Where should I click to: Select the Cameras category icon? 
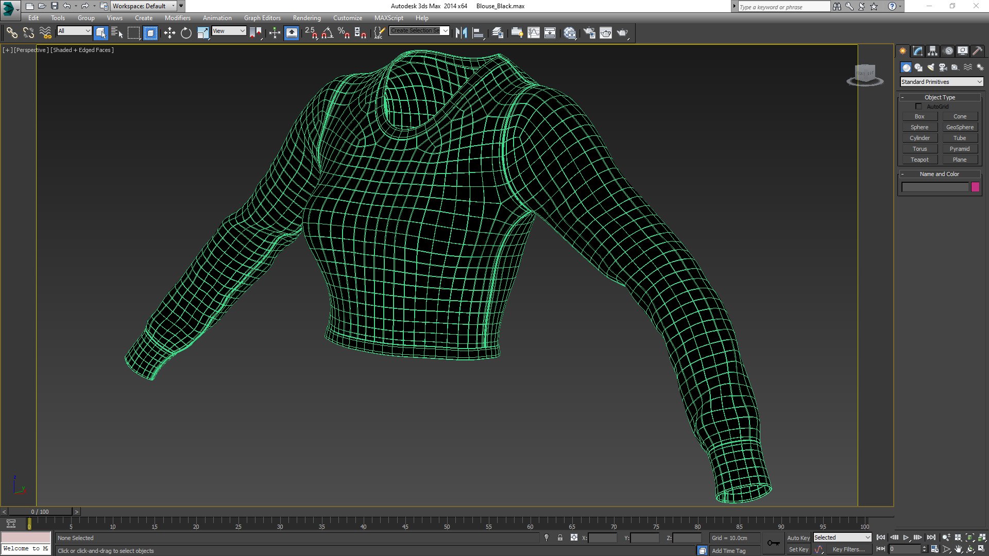(x=943, y=67)
